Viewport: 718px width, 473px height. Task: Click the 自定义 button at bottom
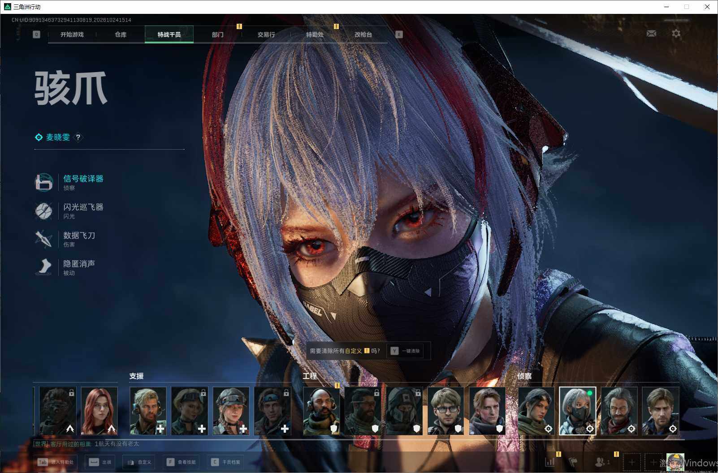tap(139, 462)
